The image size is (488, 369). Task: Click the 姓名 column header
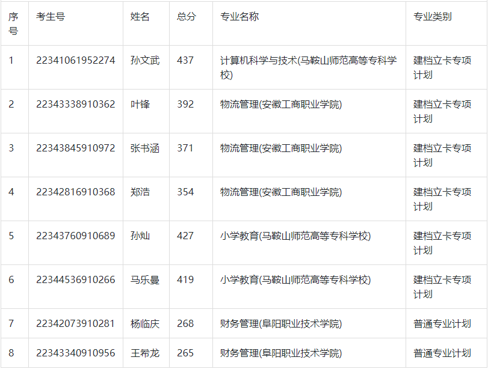click(x=140, y=16)
